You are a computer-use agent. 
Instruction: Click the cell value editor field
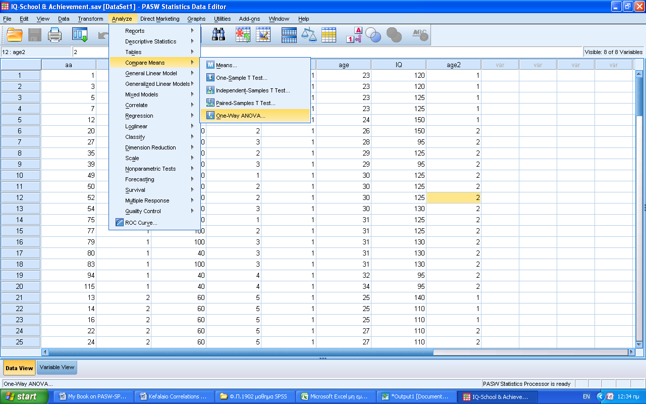point(327,52)
